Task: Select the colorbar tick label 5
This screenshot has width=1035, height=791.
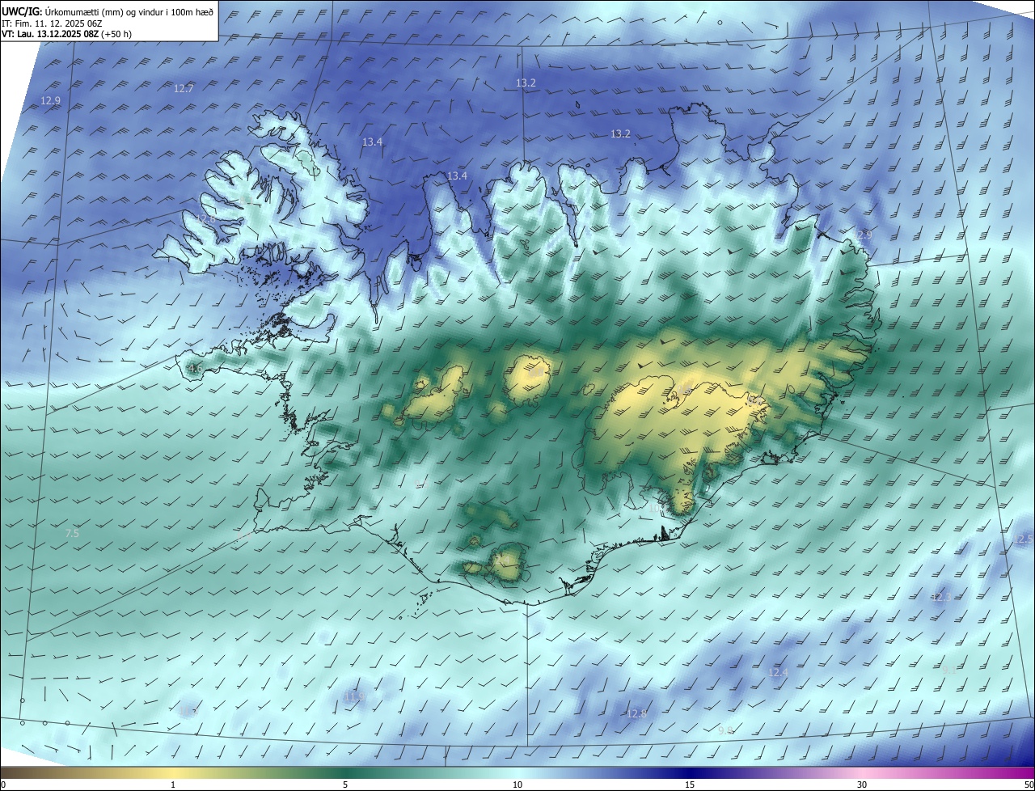Action: [x=345, y=785]
